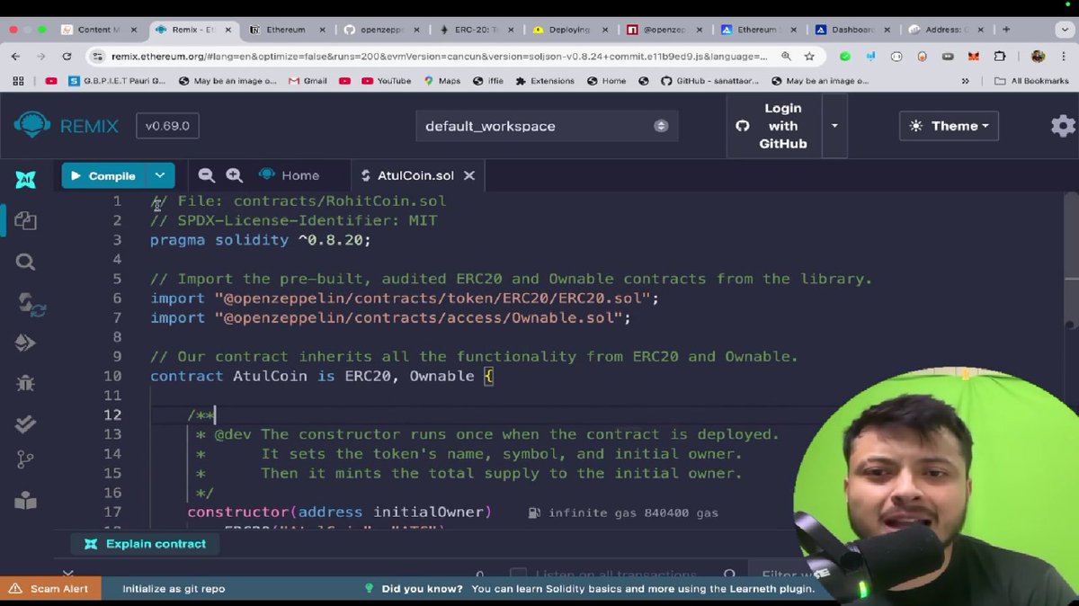Click the Did you know Learneth tip
The image size is (1079, 606).
pyautogui.click(x=590, y=589)
